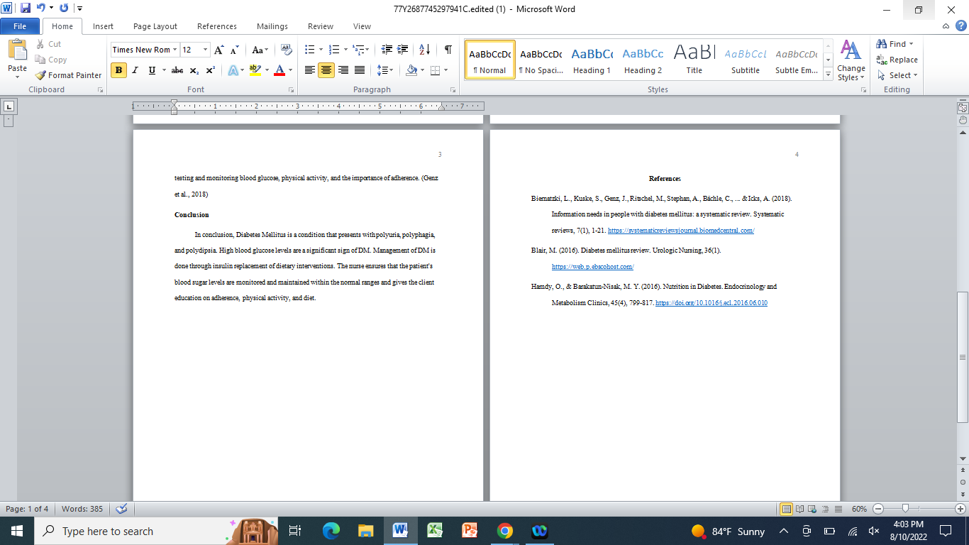This screenshot has width=969, height=545.
Task: Click the Sort A-Z icon
Action: click(424, 50)
